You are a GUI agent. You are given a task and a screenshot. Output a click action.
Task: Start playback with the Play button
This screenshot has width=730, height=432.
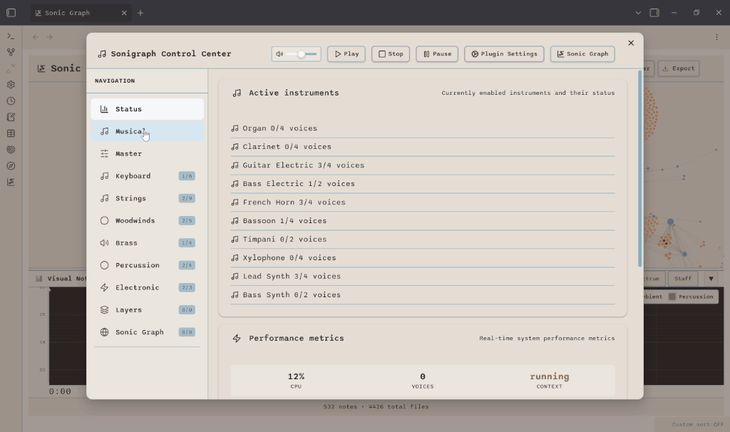point(346,54)
